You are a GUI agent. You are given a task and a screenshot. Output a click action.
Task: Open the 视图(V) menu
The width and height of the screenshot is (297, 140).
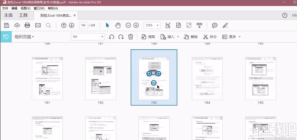25,8
